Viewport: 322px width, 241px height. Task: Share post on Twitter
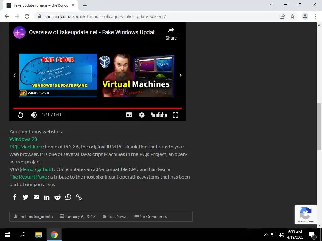point(25,197)
